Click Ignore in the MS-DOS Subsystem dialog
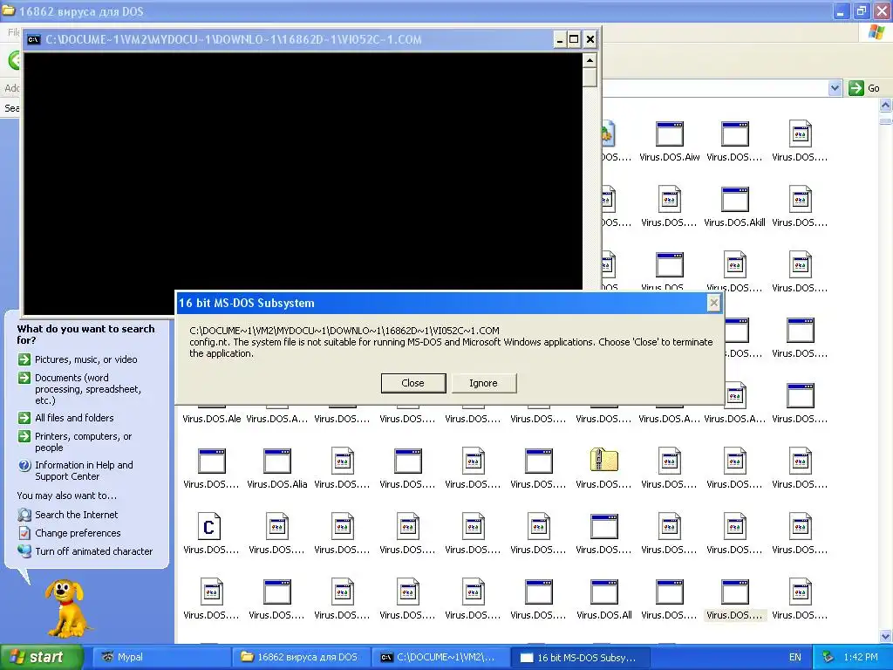 coord(483,383)
